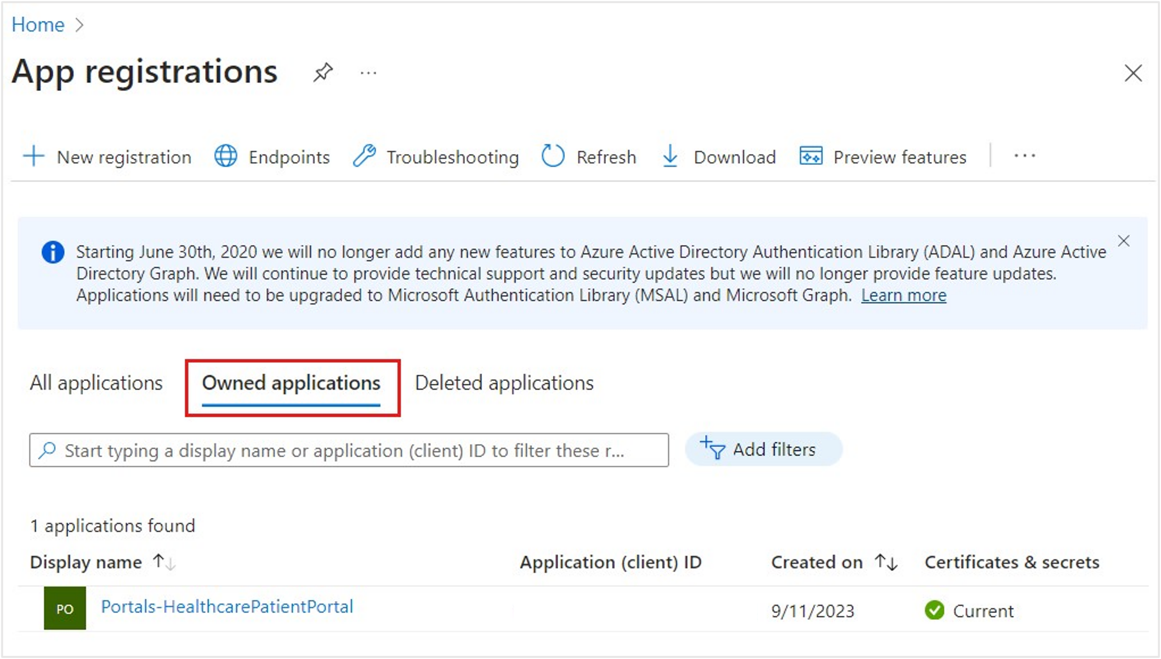
Task: Click the blue information icon in banner
Action: [x=53, y=252]
